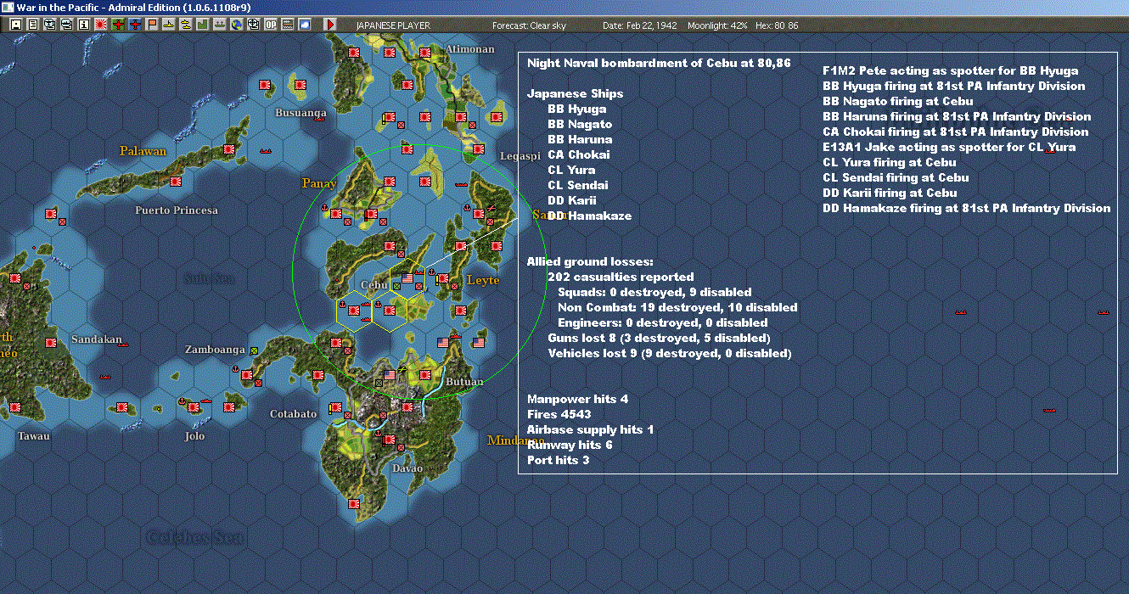Select the Japanese flag unit beside Cotabato
Image resolution: width=1129 pixels, height=594 pixels.
coord(336,407)
